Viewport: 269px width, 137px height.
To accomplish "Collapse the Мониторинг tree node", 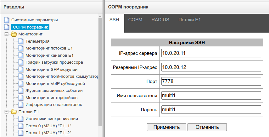I will [7, 34].
